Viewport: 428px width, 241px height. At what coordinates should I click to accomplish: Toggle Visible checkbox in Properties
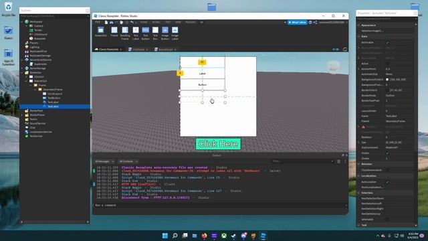point(387,153)
